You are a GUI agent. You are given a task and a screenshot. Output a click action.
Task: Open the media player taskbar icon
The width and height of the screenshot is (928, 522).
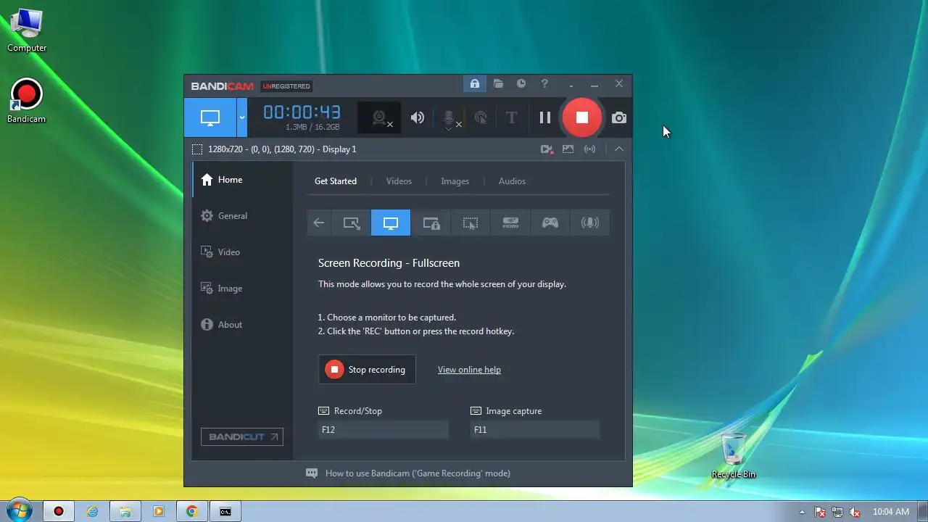[159, 511]
